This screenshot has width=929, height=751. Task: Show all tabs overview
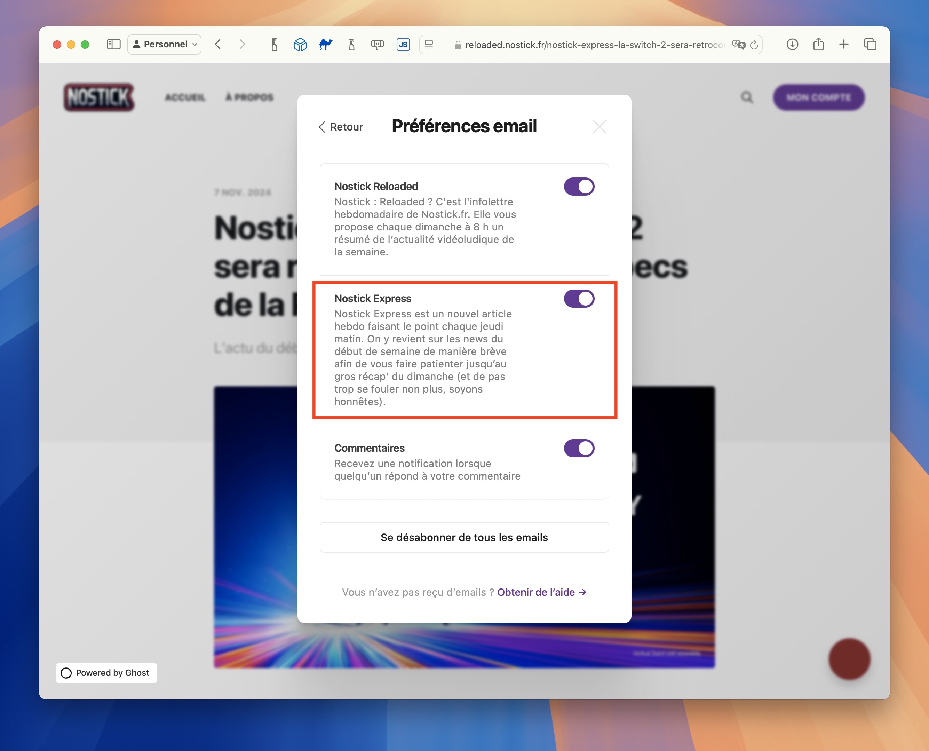tap(870, 44)
